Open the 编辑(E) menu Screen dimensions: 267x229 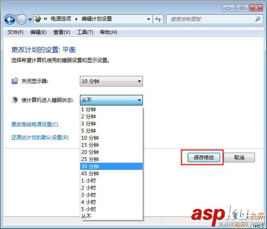pos(38,32)
